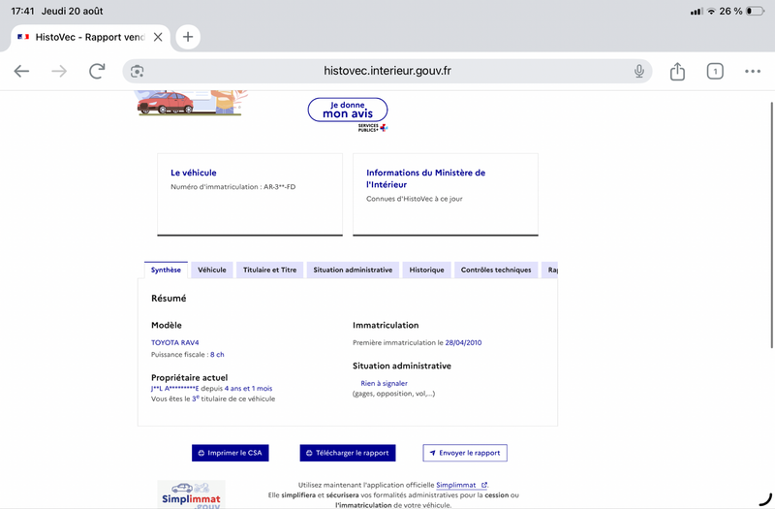Click the 28/04/2010 registration date

[463, 342]
